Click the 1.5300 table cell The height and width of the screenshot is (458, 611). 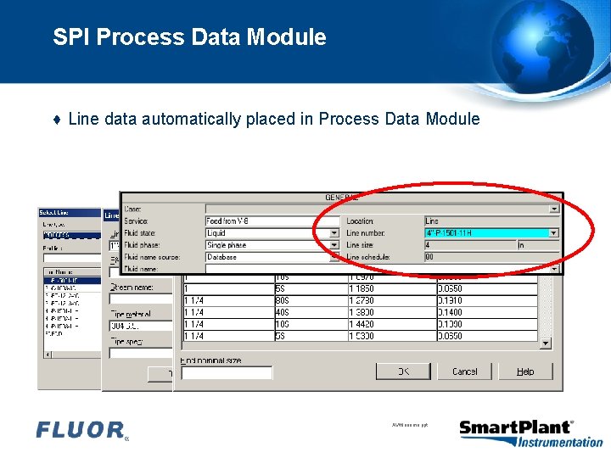[x=392, y=336]
